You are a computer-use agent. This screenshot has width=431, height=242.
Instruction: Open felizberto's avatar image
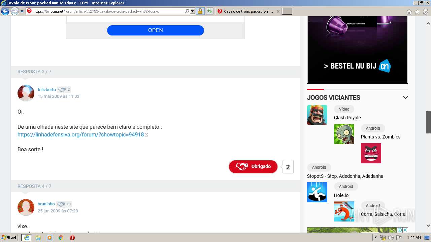[x=26, y=93]
